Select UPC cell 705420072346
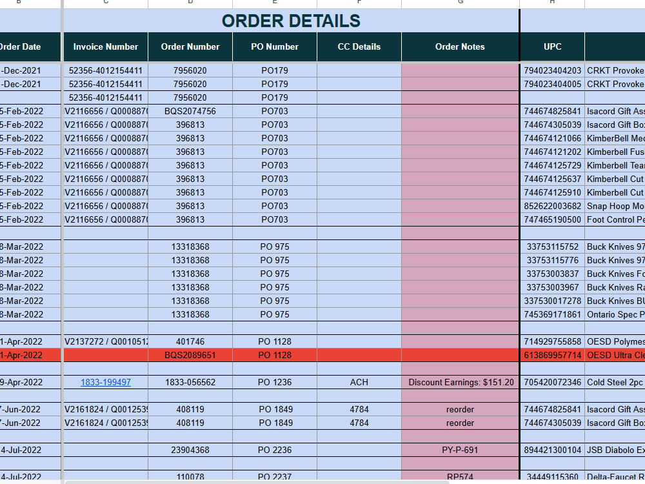Image resolution: width=645 pixels, height=484 pixels. click(x=553, y=382)
